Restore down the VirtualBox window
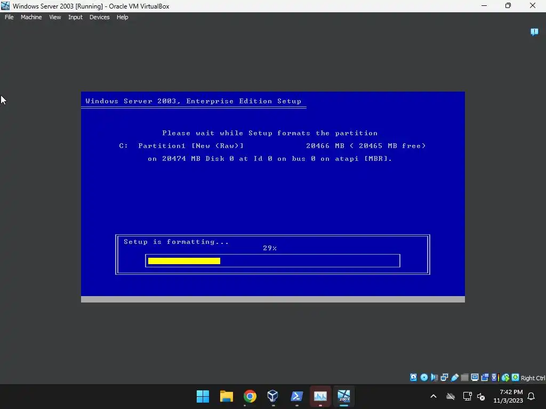 click(508, 6)
